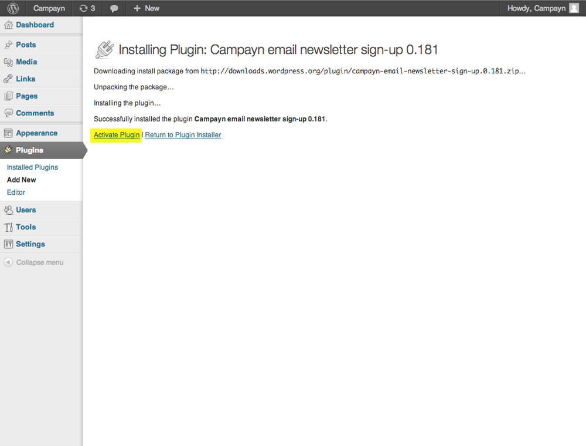Click the Settings icon in sidebar

(x=8, y=244)
